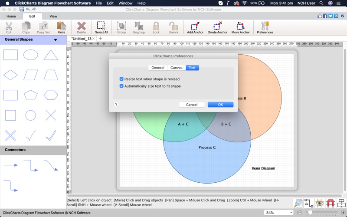Click the horizontal canvas scrollbar
The width and height of the screenshot is (347, 217).
click(x=205, y=196)
